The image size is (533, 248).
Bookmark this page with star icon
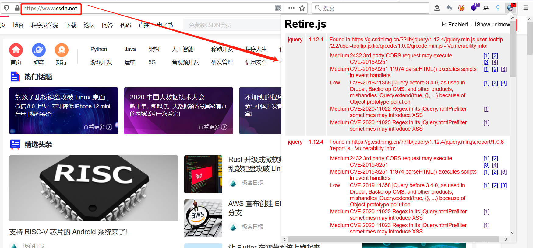302,8
